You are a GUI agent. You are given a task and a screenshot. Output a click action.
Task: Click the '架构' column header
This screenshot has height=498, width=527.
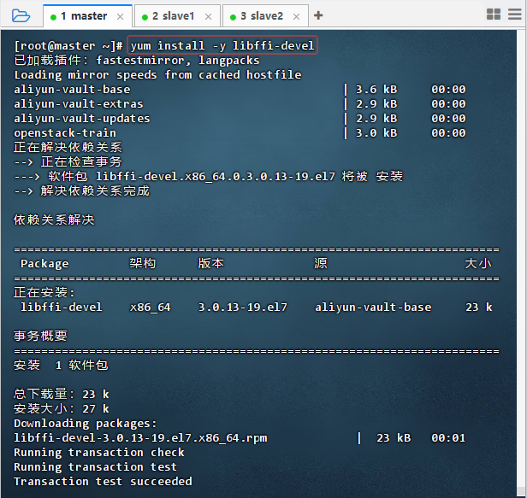coord(143,263)
